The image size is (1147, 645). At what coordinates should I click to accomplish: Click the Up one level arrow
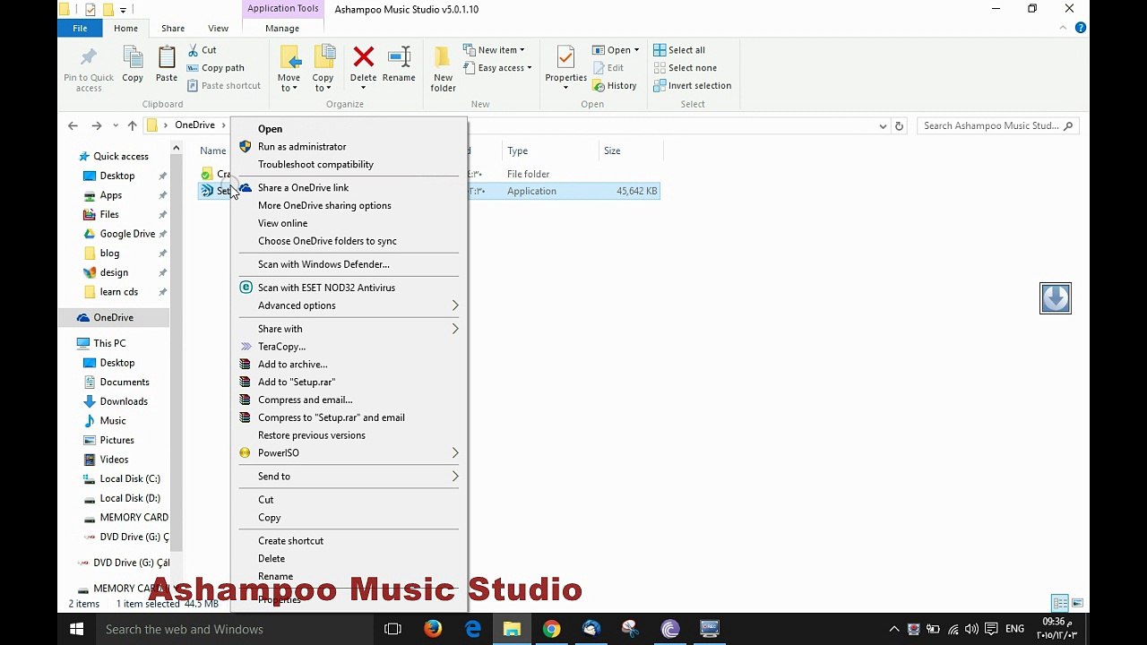tap(132, 125)
